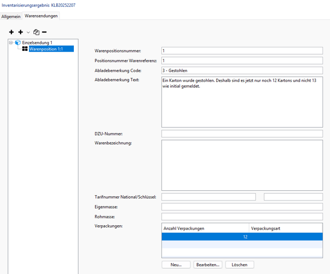Click the Warenbezeichnung text area
The height and width of the screenshot is (274, 330).
click(x=242, y=165)
